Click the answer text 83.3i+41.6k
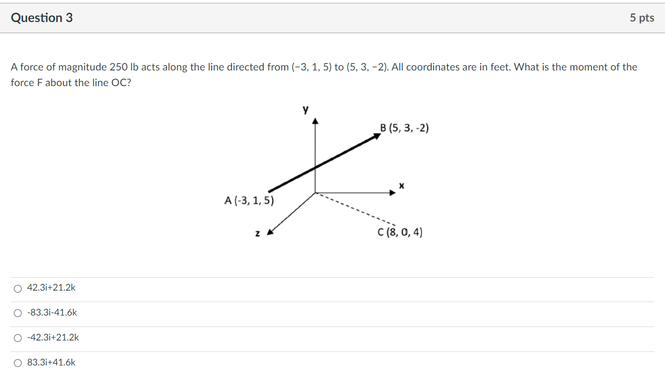Screen dimensions: 665x386 [x=51, y=362]
